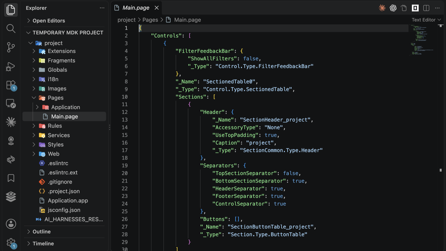Open the bookmark icon in activity bar

[11, 178]
